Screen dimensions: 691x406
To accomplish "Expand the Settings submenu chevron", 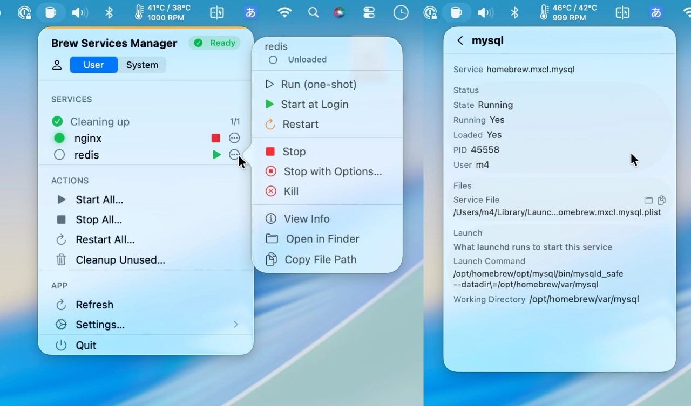I will click(235, 325).
